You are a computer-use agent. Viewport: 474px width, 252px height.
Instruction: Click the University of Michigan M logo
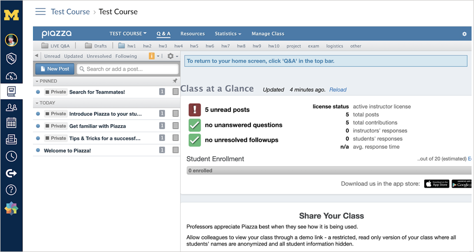click(11, 15)
